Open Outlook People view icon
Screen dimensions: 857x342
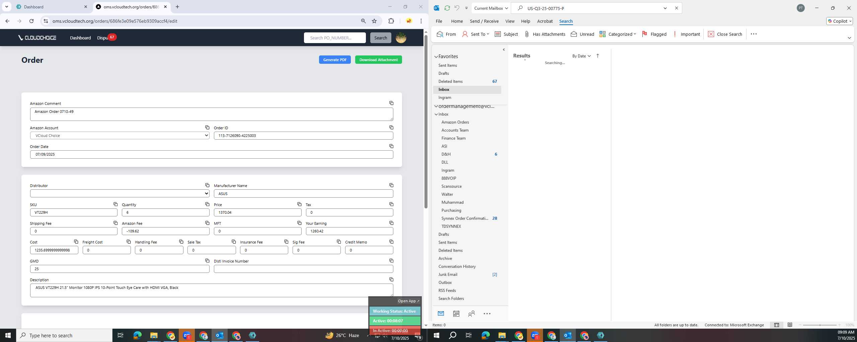(x=471, y=314)
